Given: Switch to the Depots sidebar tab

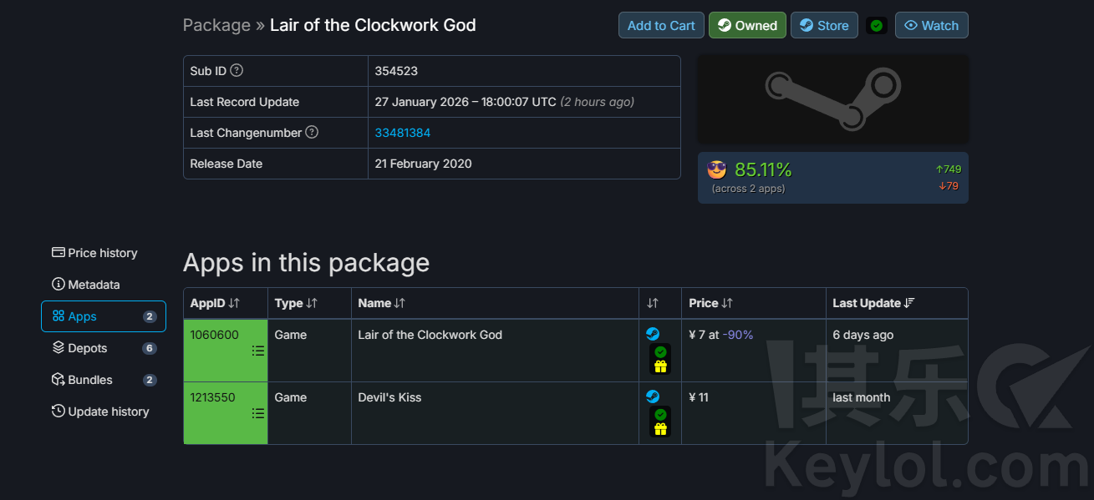Looking at the screenshot, I should (x=88, y=348).
